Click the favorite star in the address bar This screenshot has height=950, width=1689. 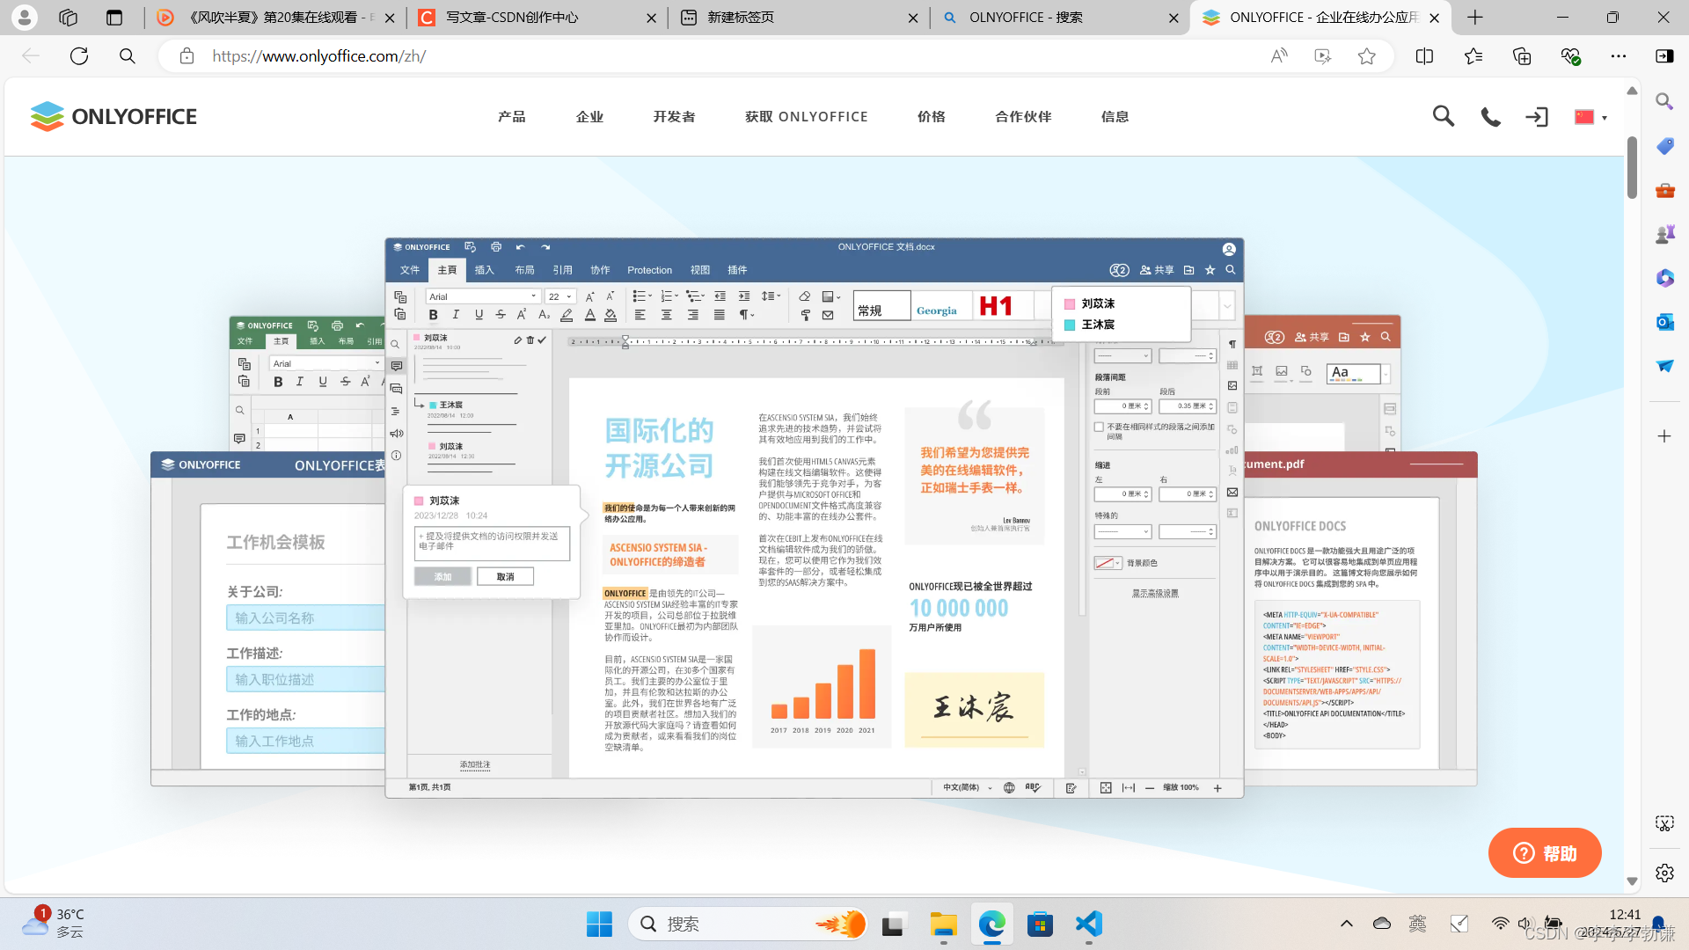[x=1366, y=56]
